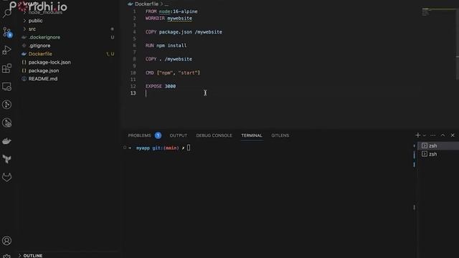The width and height of the screenshot is (459, 258).
Task: Click 'EXPOSE 3000' on line 12
Action: (161, 86)
